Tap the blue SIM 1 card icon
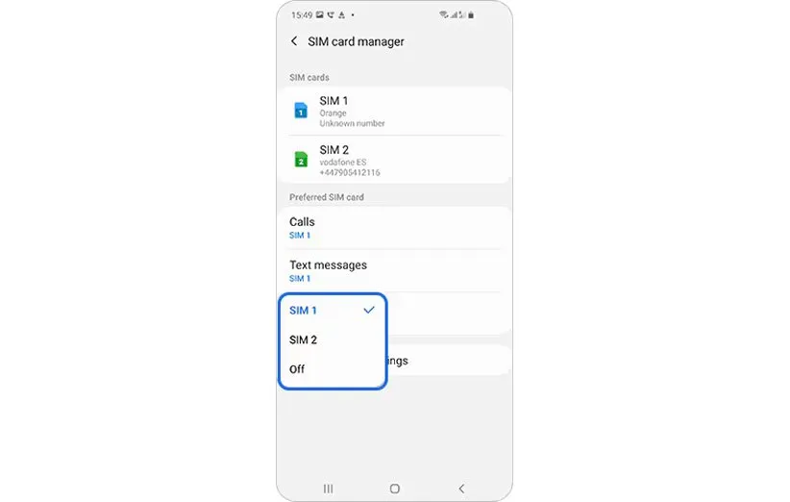The width and height of the screenshot is (790, 502). pos(301,111)
